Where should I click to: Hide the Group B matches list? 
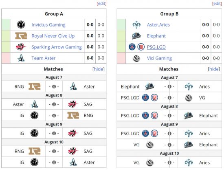[214, 69]
